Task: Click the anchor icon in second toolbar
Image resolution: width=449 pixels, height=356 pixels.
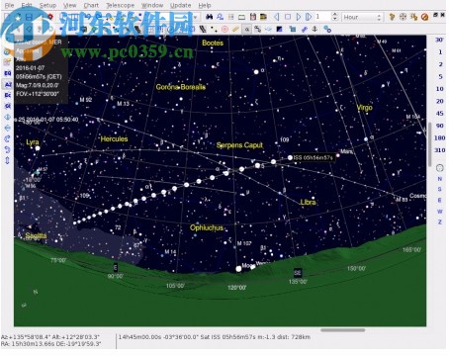Action: pos(314,30)
